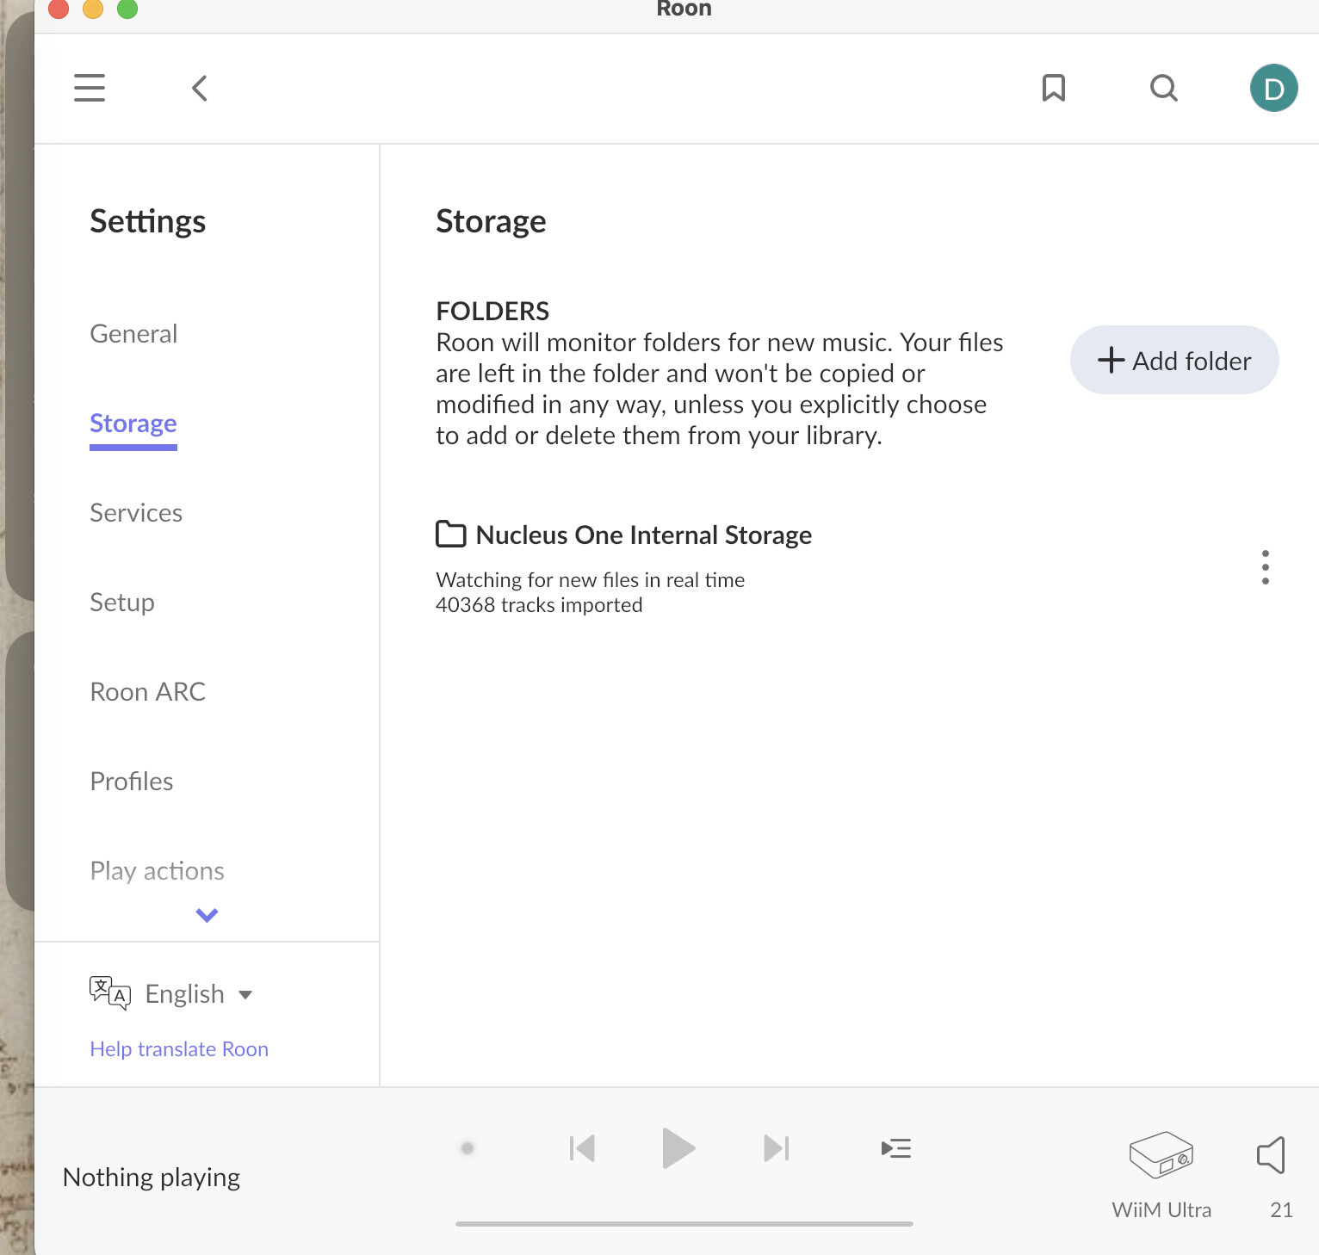Viewport: 1319px width, 1255px height.
Task: Click the WiiM Ultra zone label
Action: pyautogui.click(x=1161, y=1210)
